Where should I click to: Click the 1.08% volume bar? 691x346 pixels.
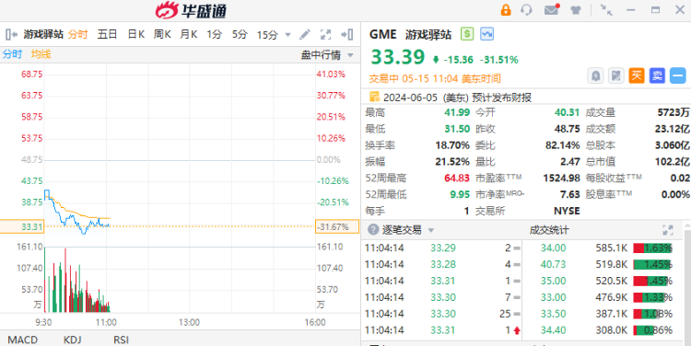[652, 314]
